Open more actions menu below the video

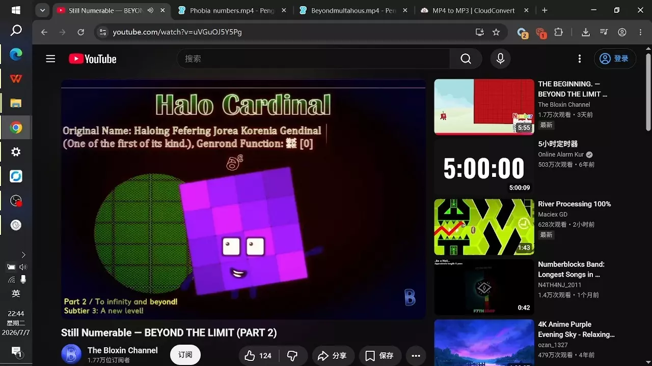[416, 356]
